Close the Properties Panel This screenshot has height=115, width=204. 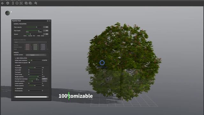pyautogui.click(x=50, y=21)
